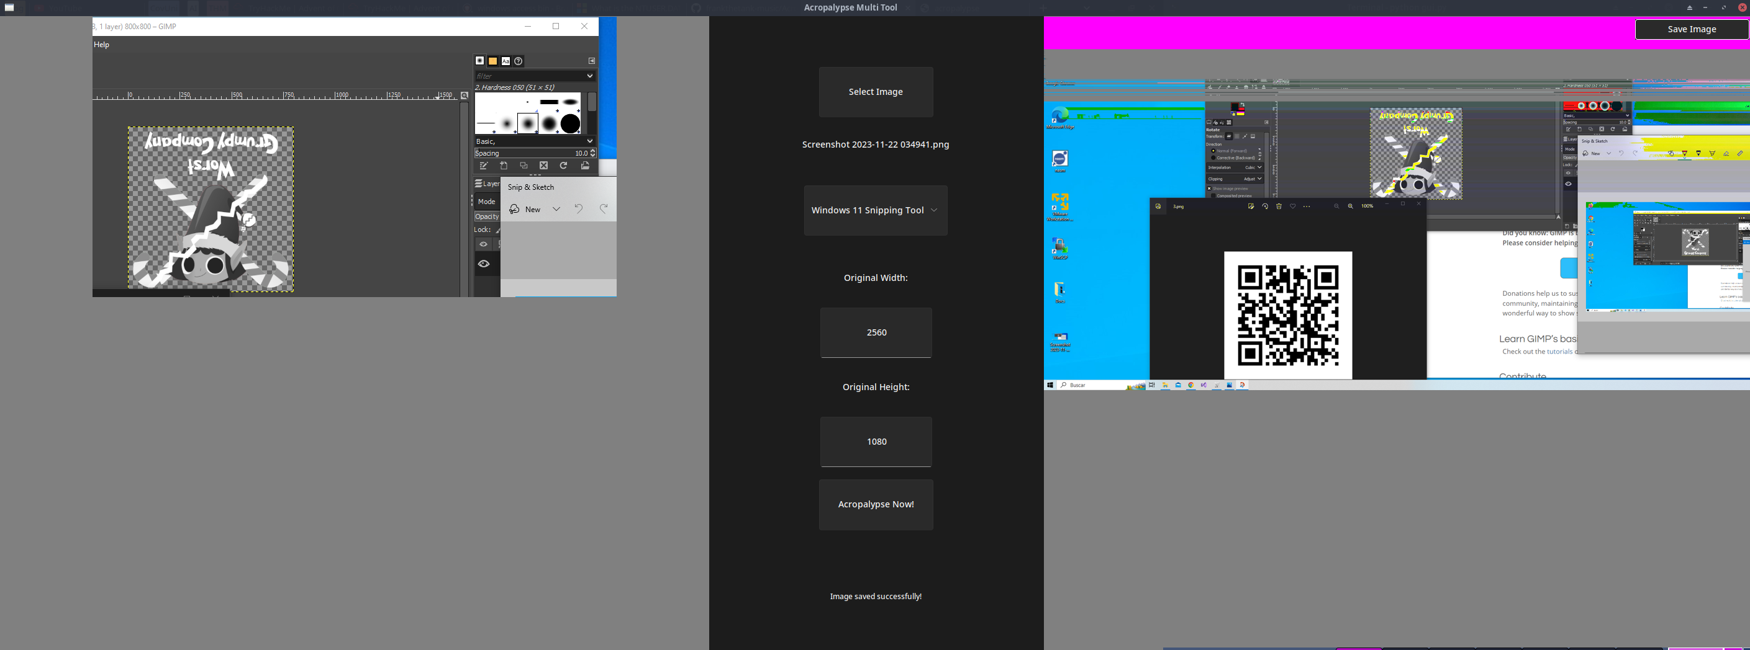Click the Delete brush icon in the cropped GIMP preview
The height and width of the screenshot is (650, 1750).
[543, 166]
